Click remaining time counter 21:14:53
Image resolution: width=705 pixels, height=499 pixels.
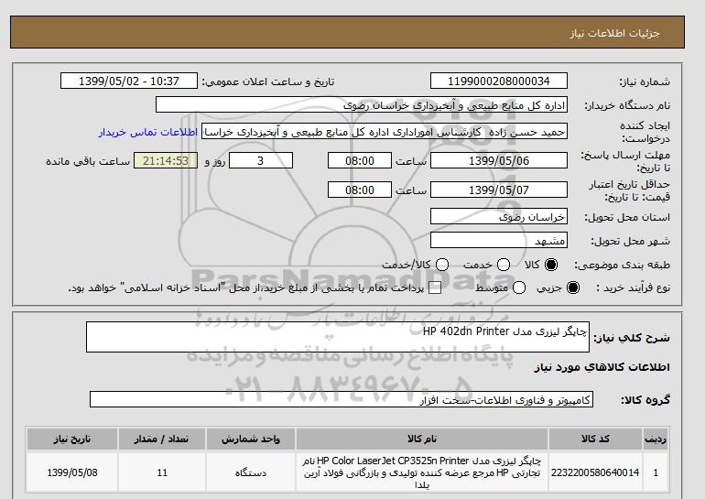[166, 160]
